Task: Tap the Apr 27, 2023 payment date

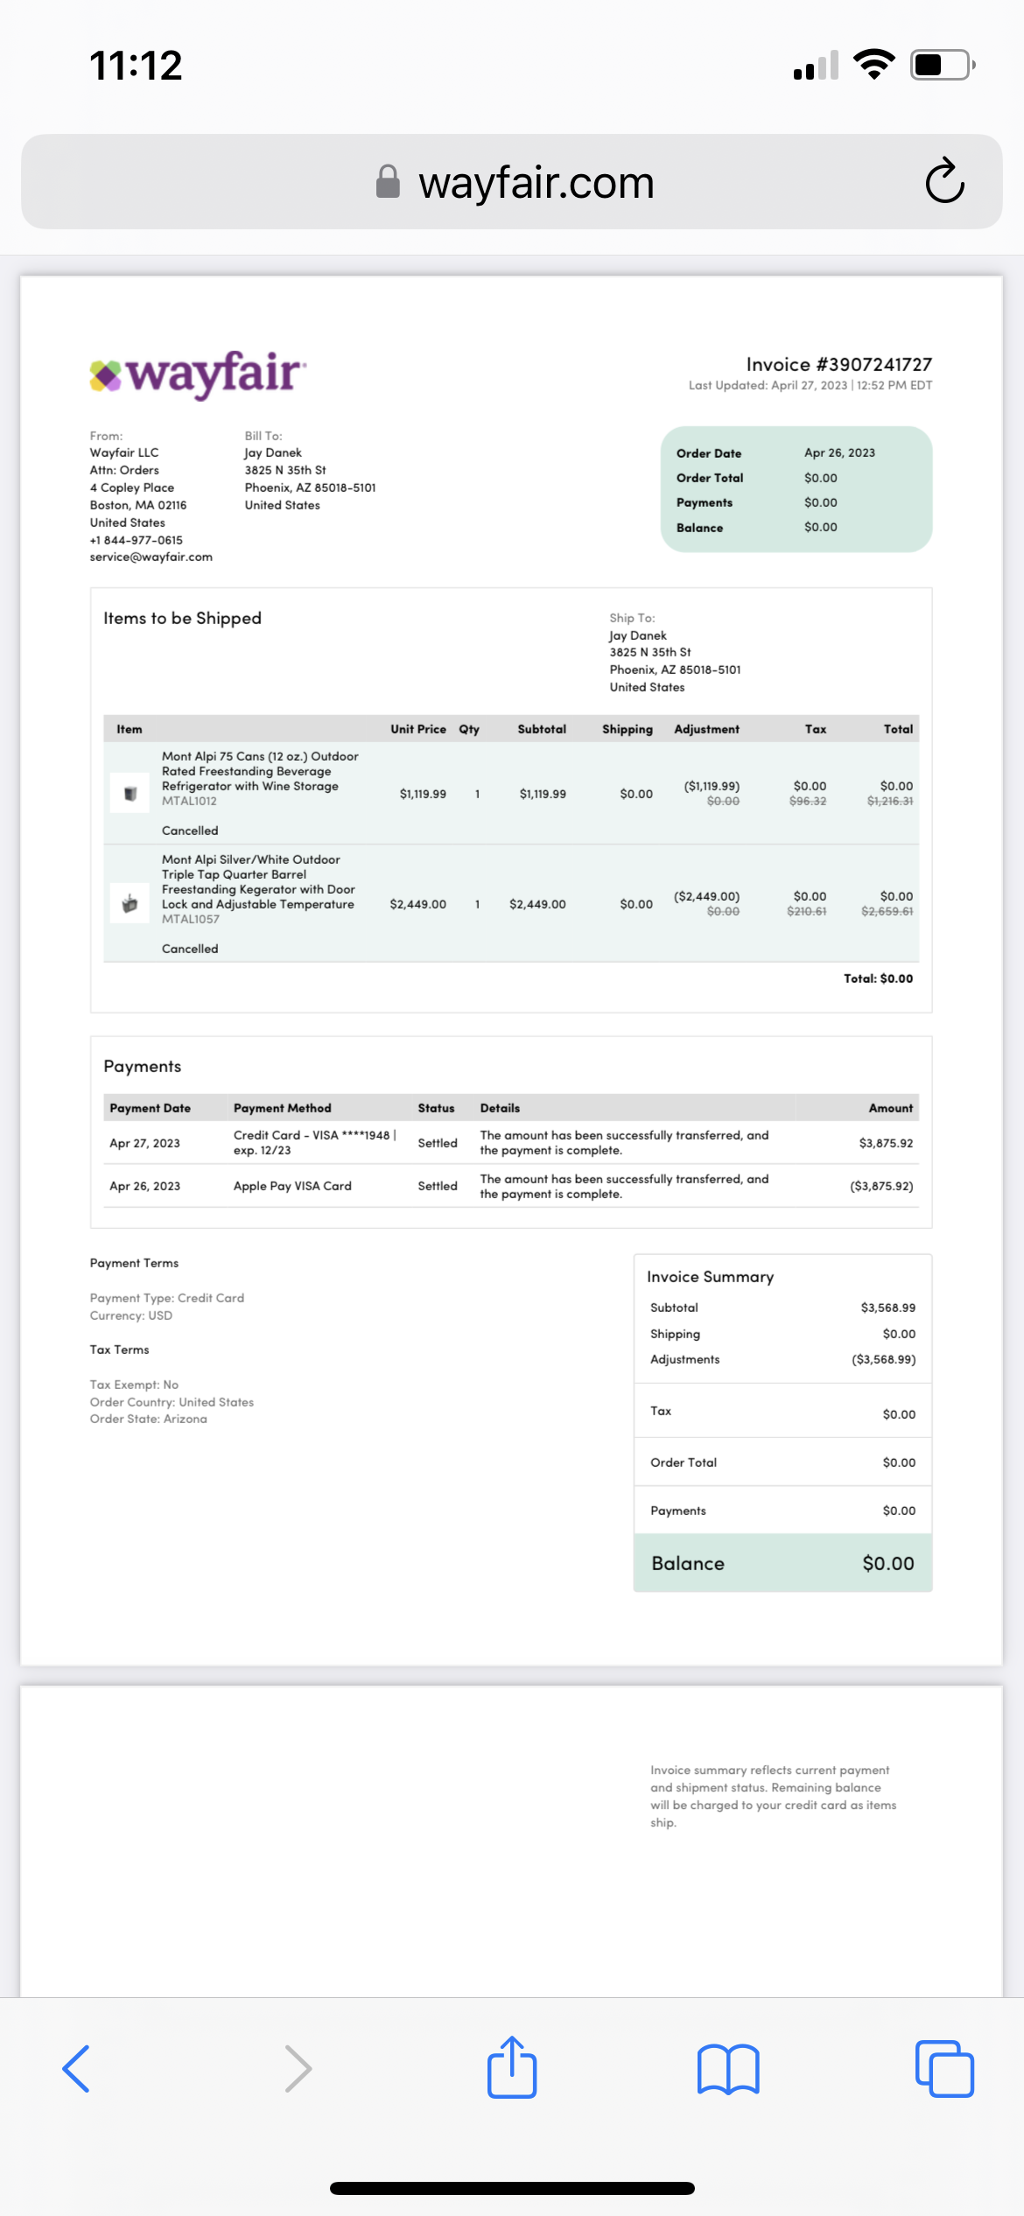Action: [x=144, y=1143]
